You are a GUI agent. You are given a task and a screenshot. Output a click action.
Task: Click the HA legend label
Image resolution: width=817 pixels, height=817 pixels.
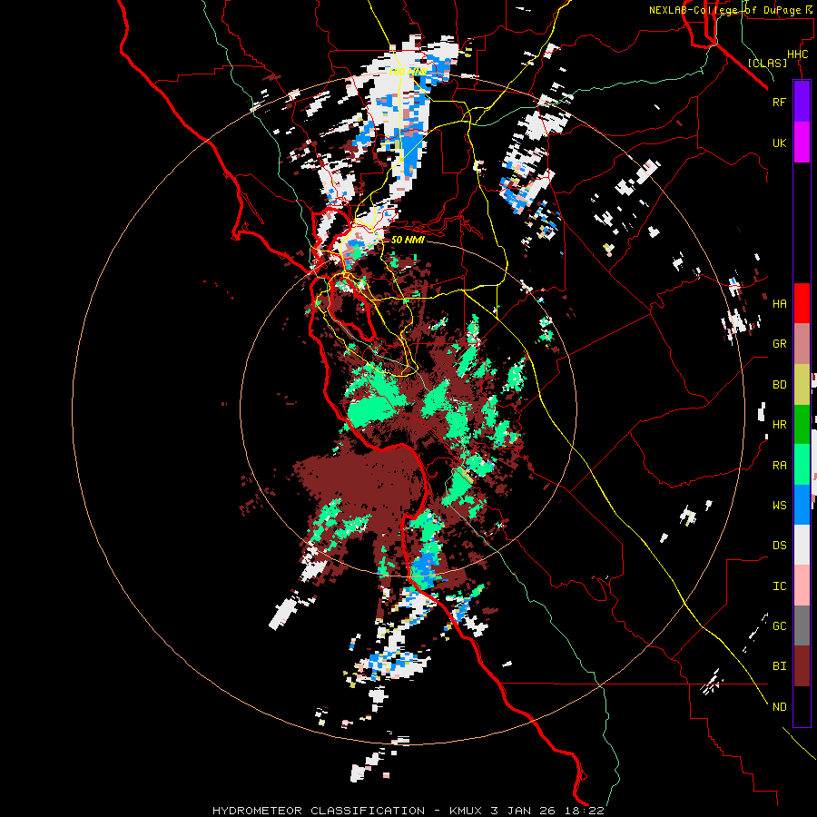click(779, 303)
